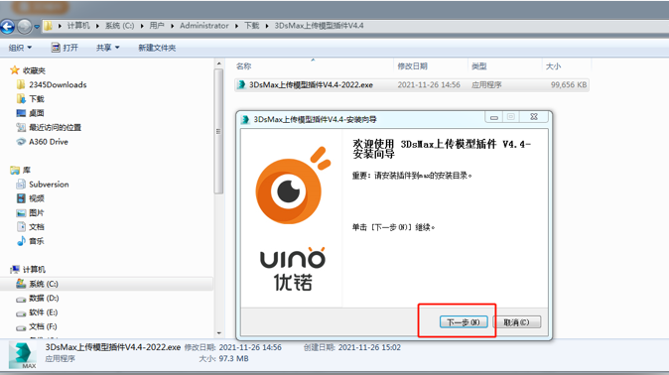
Task: Click the 大小 97.3 MB value in details pane
Action: coord(234,359)
